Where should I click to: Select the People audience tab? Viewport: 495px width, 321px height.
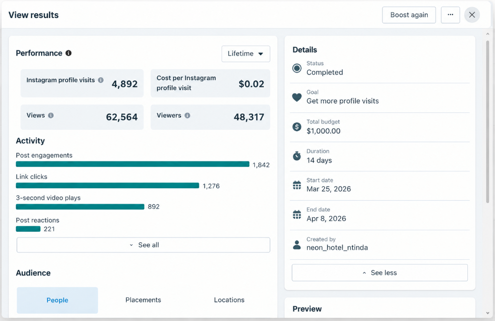[58, 300]
